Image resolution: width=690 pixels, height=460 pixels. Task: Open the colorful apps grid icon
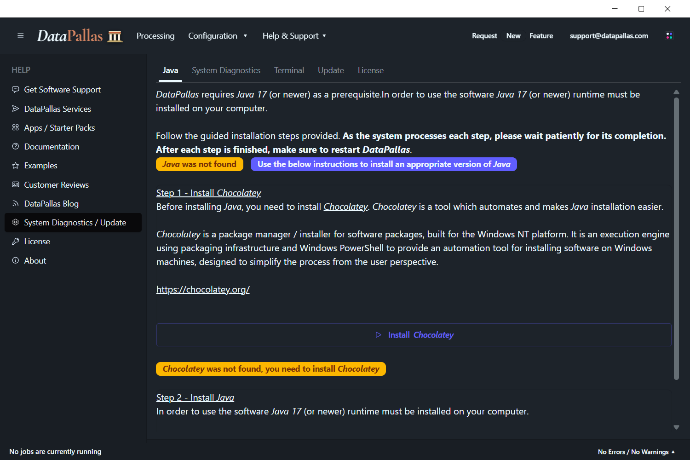coord(669,36)
